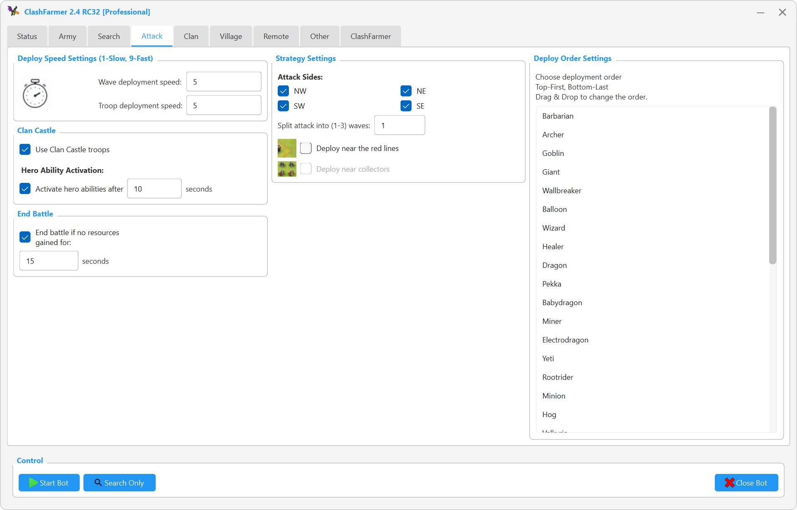Select Barbarian in deploy order list
Image resolution: width=797 pixels, height=510 pixels.
pos(653,116)
